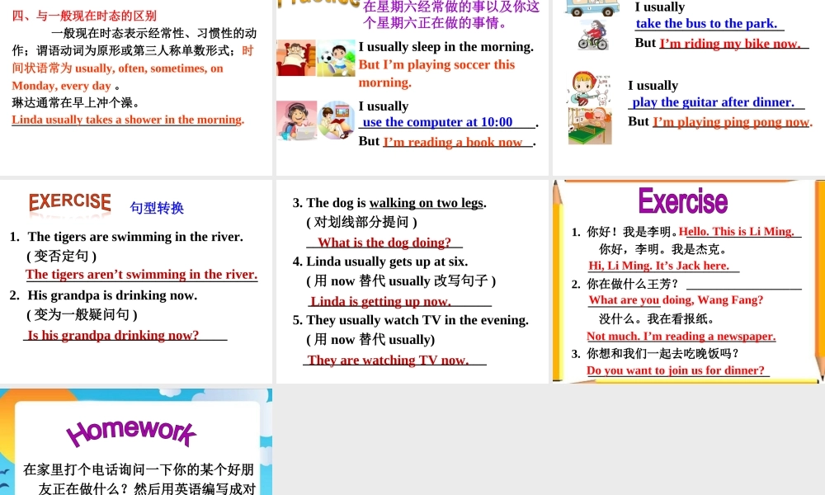The width and height of the screenshot is (825, 495).
Task: Select sentence 'His grandpa is drinking now.'
Action: (x=112, y=295)
